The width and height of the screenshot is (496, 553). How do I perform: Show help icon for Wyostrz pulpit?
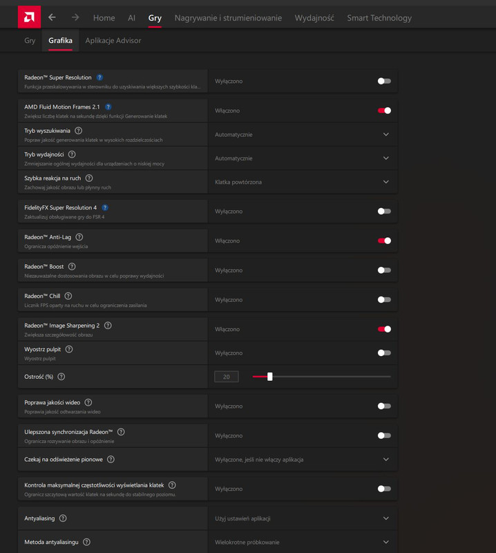click(x=69, y=349)
